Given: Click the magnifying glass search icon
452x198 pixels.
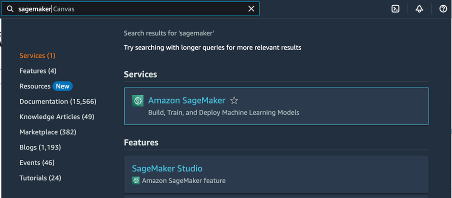Looking at the screenshot, I should [x=10, y=9].
